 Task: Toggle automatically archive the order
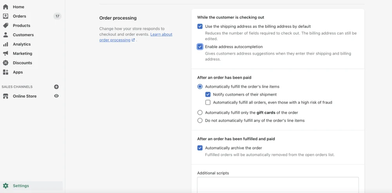pyautogui.click(x=200, y=148)
